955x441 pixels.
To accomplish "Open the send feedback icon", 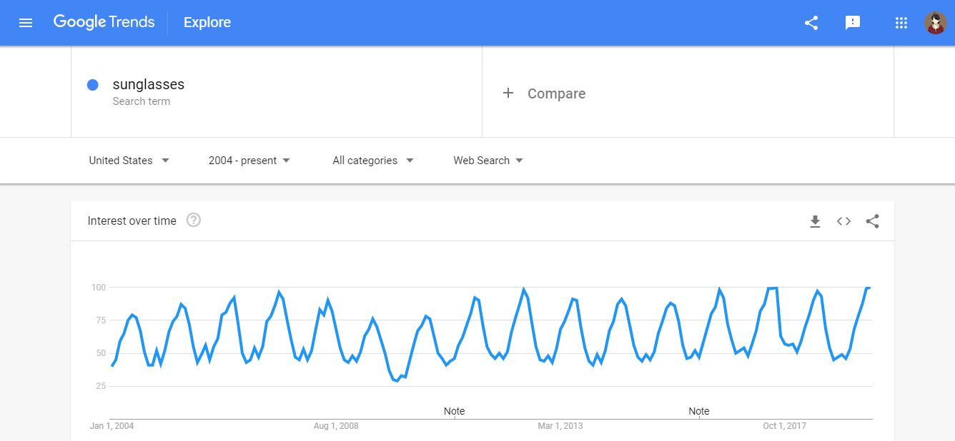I will (x=852, y=23).
